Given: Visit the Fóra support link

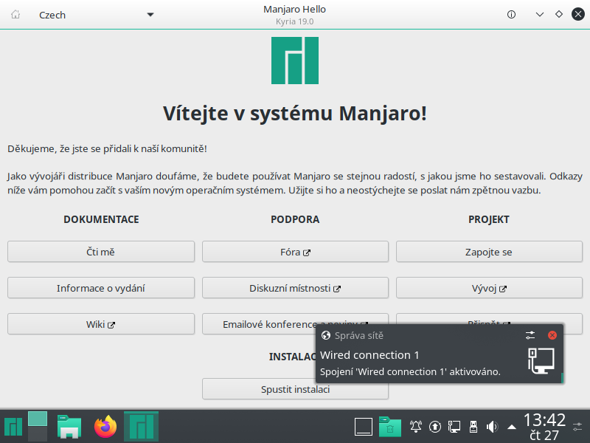Looking at the screenshot, I should coord(295,251).
